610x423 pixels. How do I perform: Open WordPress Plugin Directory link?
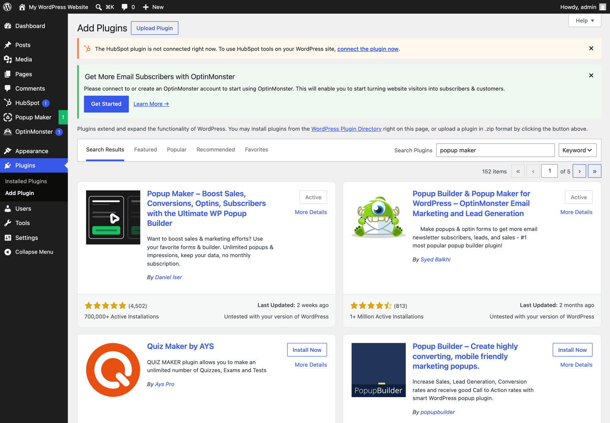[x=347, y=129]
